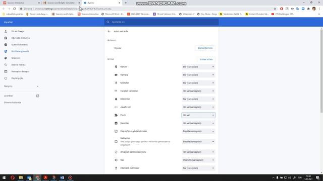Open File Explorer from the taskbar
Image resolution: width=323 pixels, height=181 pixels.
(x=21, y=177)
